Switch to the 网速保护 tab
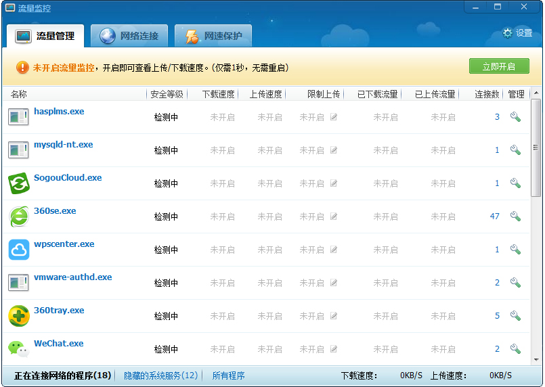Screen dimensions: 545x387 [213, 37]
